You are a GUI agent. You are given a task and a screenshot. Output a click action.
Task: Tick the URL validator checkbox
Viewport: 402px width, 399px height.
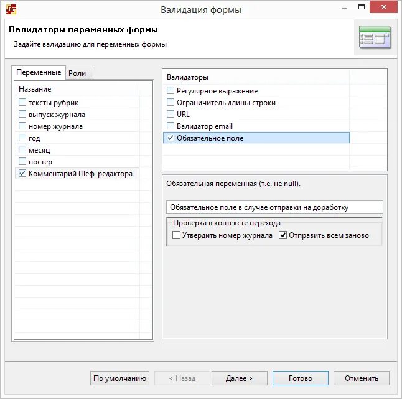(x=171, y=114)
